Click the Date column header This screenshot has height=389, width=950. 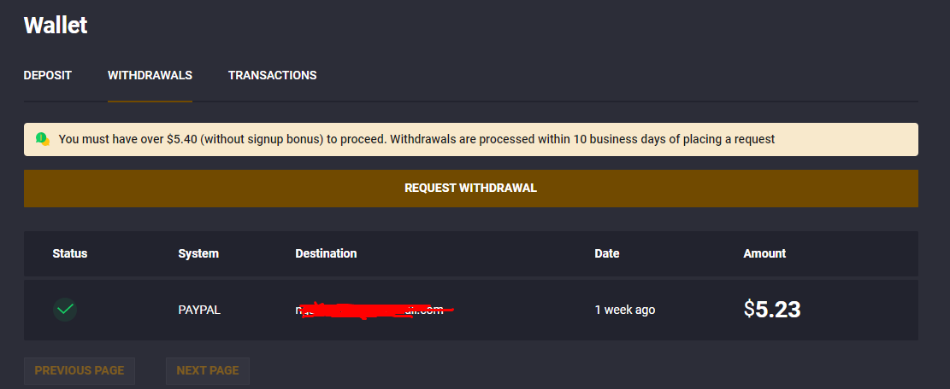607,253
